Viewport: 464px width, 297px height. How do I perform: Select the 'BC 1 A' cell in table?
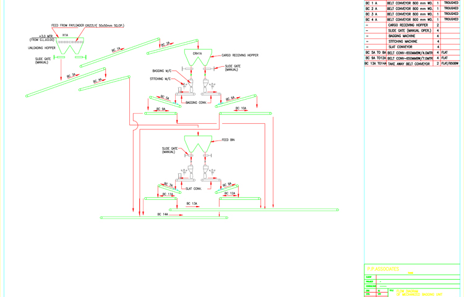point(372,3)
